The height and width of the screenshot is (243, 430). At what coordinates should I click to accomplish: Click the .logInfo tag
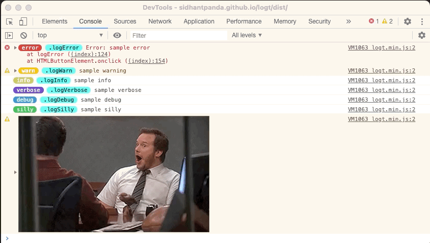coord(54,80)
